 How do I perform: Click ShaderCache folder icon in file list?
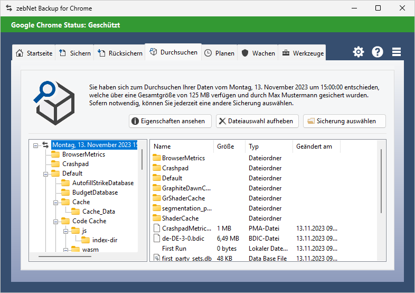[157, 218]
